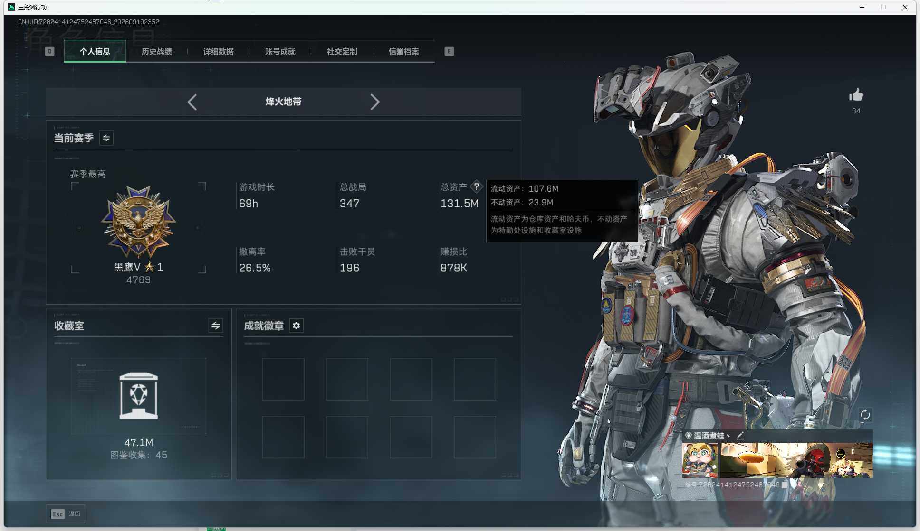920x531 pixels.
Task: Click the 黑鹰V rank badge emblem
Action: pos(138,222)
